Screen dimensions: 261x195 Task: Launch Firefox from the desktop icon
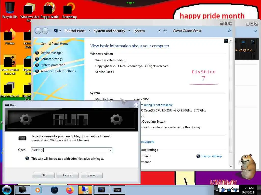[x=10, y=37]
